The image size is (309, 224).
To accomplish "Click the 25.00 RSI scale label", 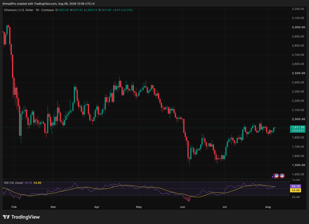I will point(296,197).
